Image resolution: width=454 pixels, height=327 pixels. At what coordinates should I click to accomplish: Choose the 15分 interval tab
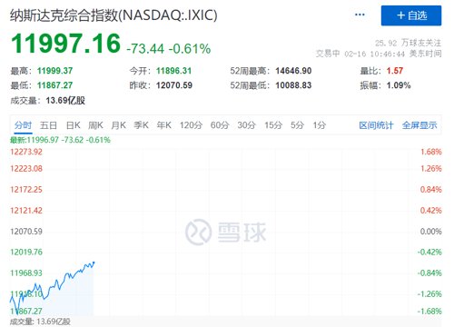(x=273, y=125)
